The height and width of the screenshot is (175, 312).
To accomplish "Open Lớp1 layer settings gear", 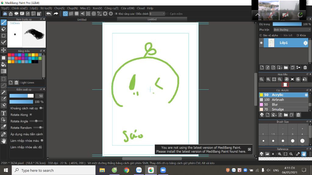I will (x=305, y=43).
